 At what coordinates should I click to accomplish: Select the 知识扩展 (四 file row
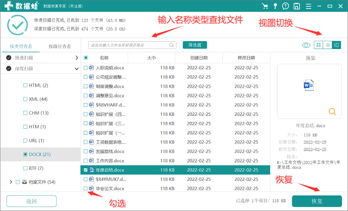(x=175, y=114)
